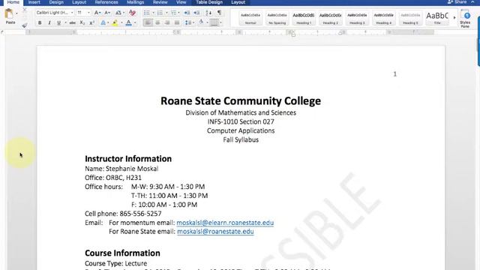The height and width of the screenshot is (270, 480).
Task: Open the View tab
Action: pyautogui.click(x=181, y=2)
